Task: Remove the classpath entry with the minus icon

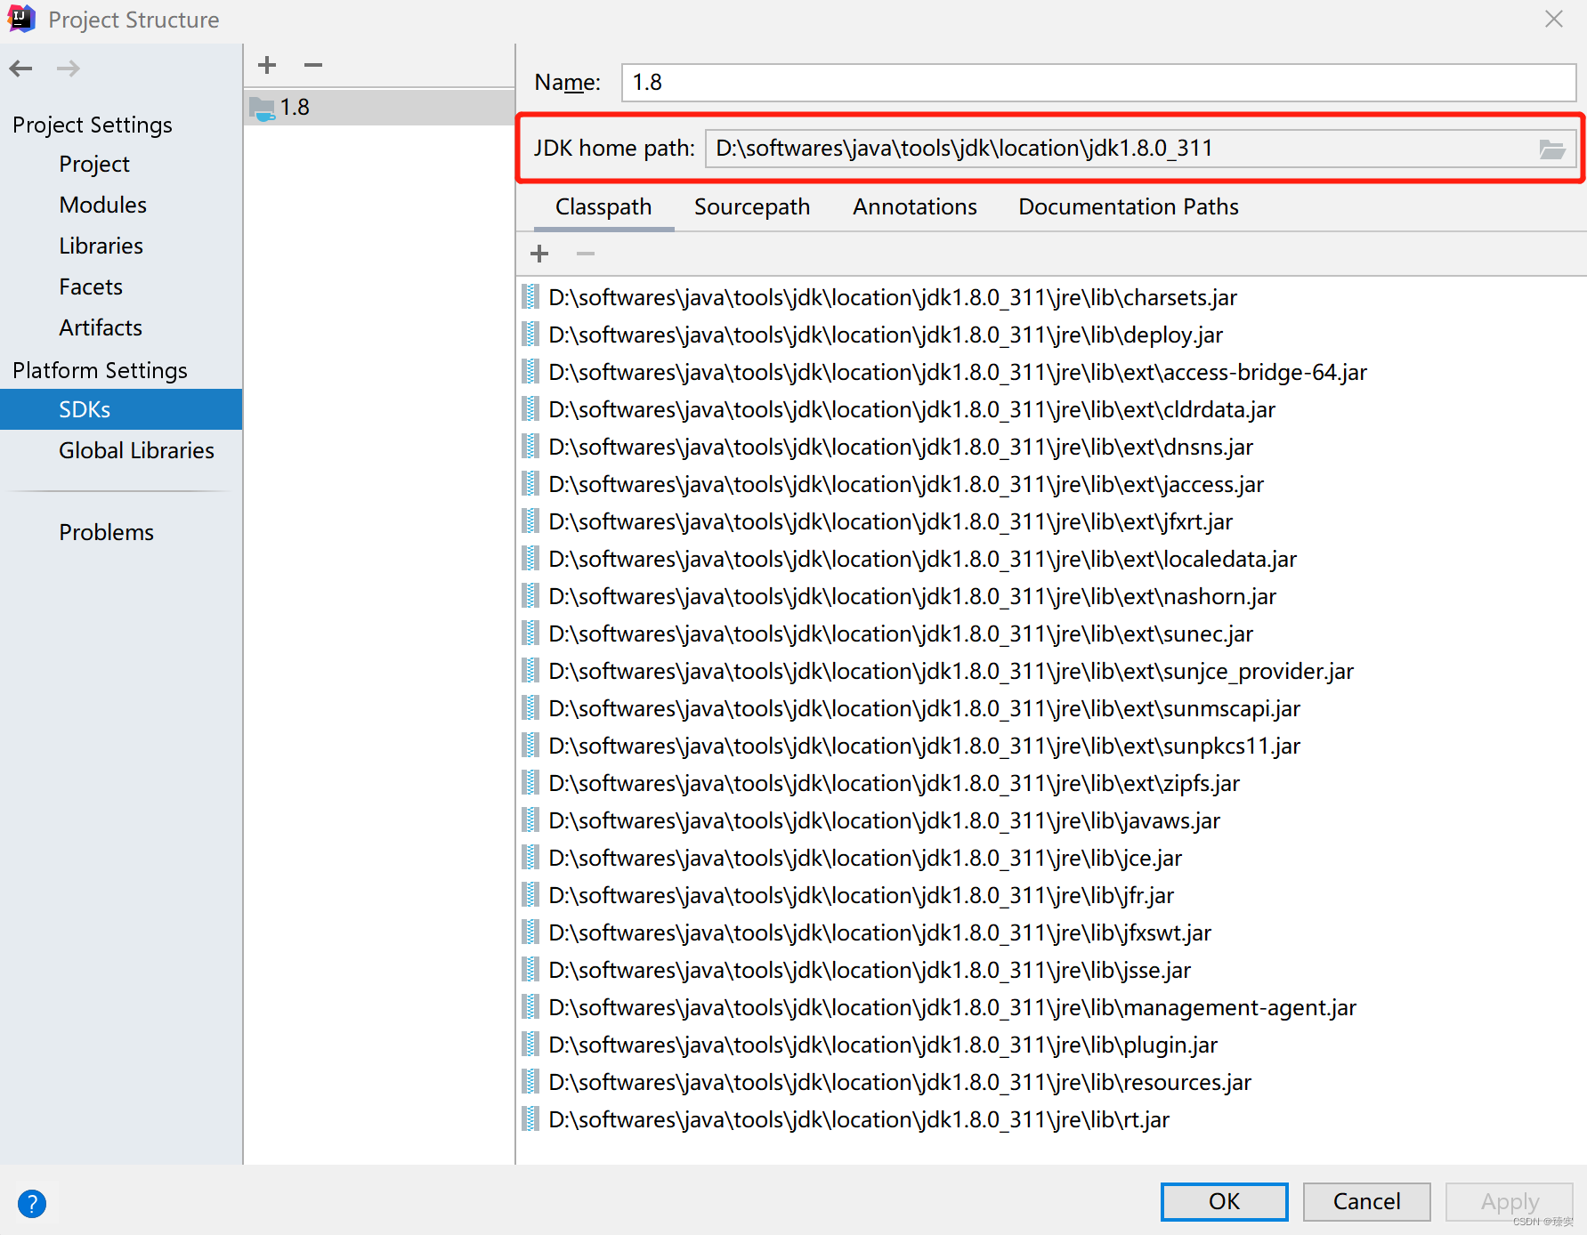Action: pyautogui.click(x=586, y=254)
